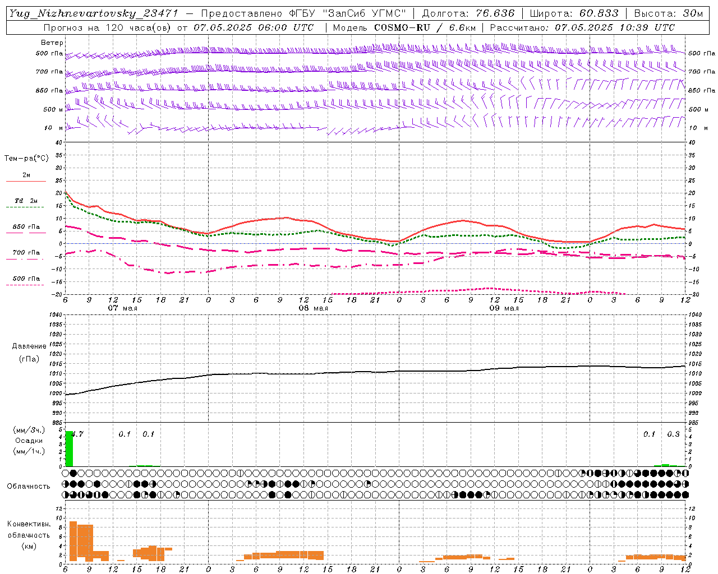Click the Td 2м legend entry

pyautogui.click(x=26, y=201)
